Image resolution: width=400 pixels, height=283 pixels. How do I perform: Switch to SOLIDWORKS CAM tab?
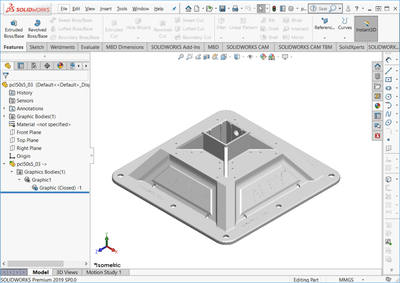click(x=248, y=47)
